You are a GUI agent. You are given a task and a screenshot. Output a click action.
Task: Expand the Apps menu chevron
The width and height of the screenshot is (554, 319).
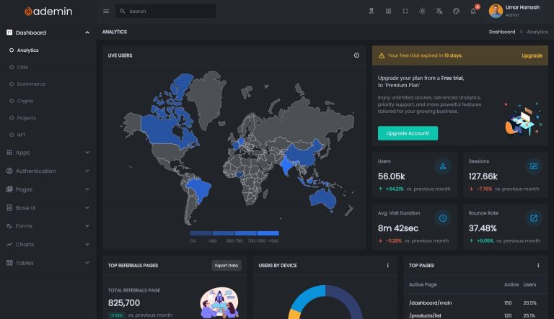(87, 153)
